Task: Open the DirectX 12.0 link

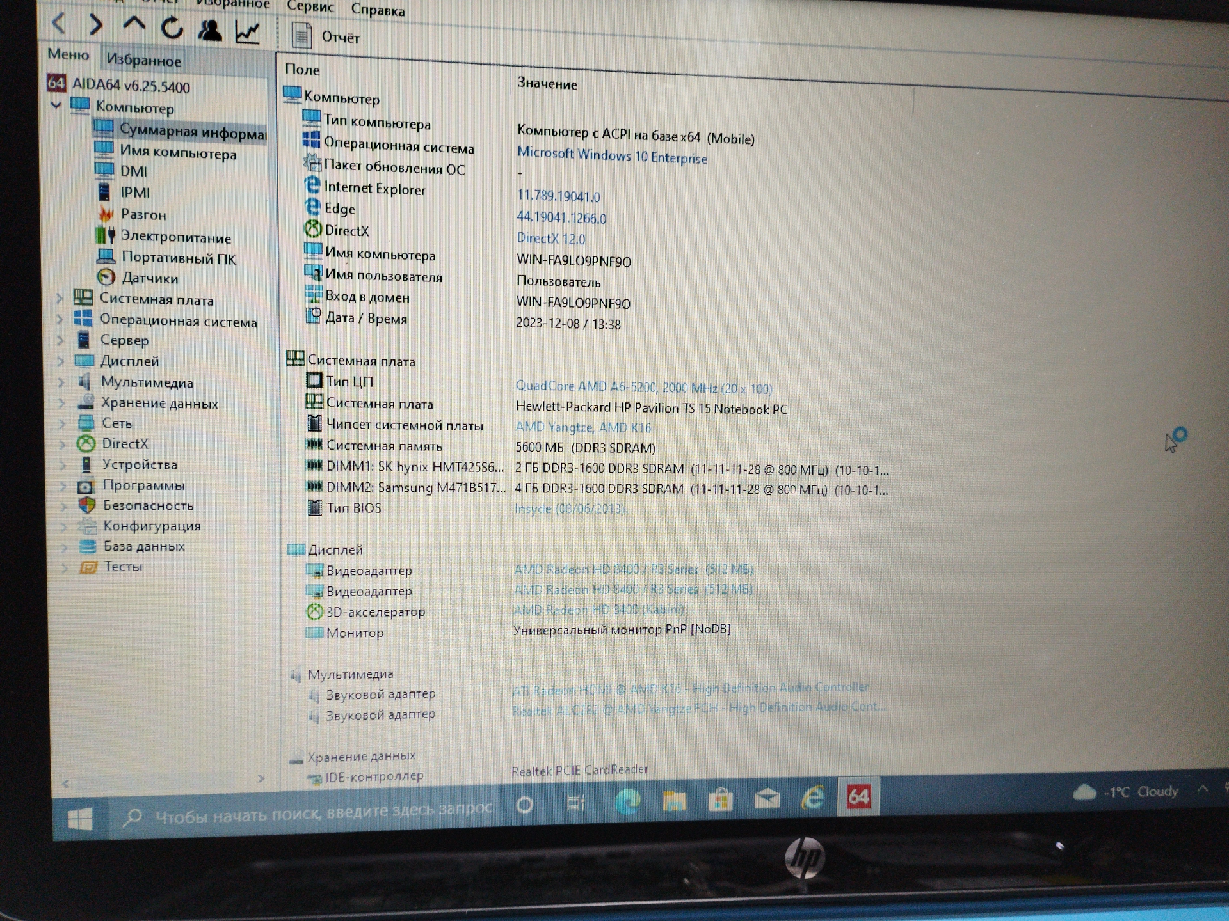Action: pos(551,239)
